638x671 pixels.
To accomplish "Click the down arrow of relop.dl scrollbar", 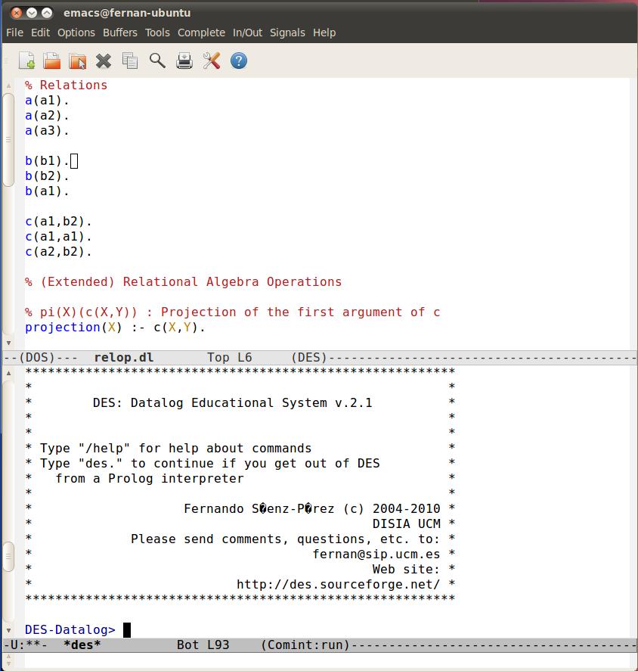I will [8, 343].
